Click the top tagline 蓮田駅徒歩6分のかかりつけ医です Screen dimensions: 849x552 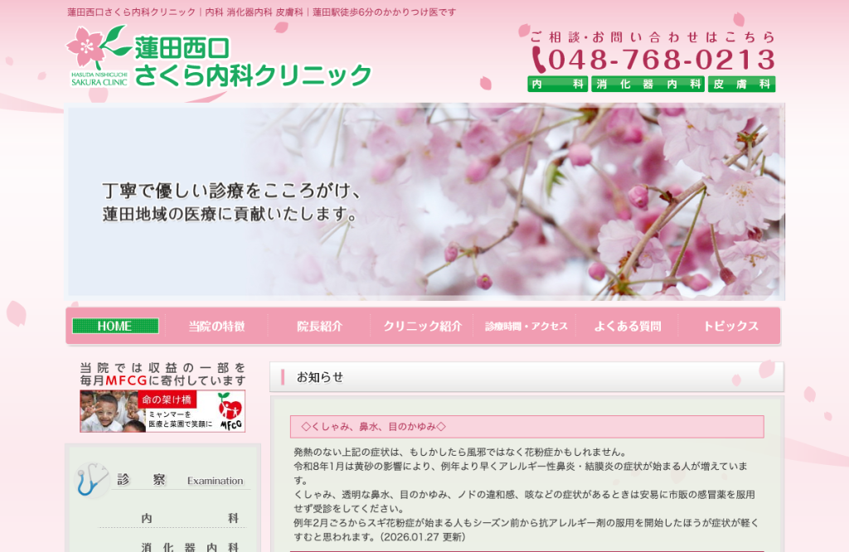click(x=384, y=12)
